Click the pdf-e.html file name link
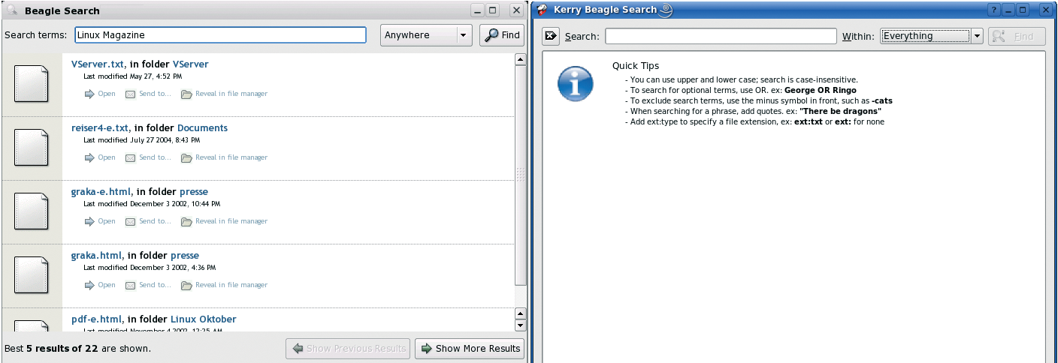The image size is (1058, 363). coord(96,319)
